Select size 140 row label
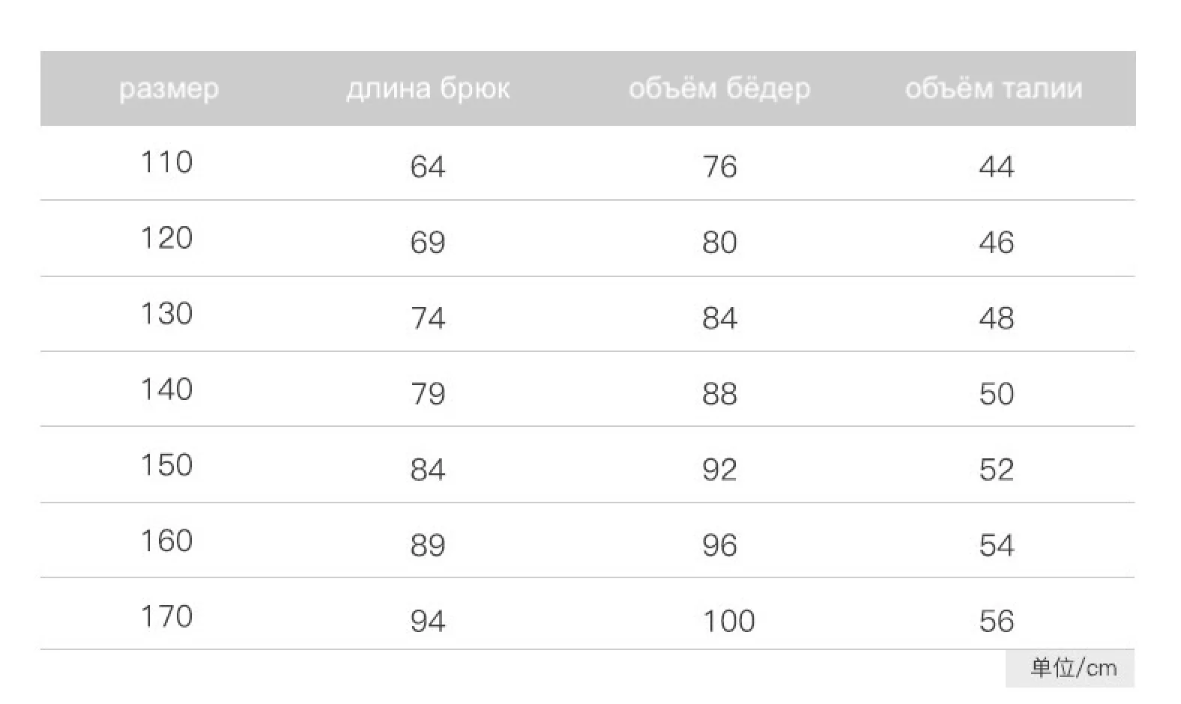This screenshot has height=704, width=1181. (x=166, y=389)
